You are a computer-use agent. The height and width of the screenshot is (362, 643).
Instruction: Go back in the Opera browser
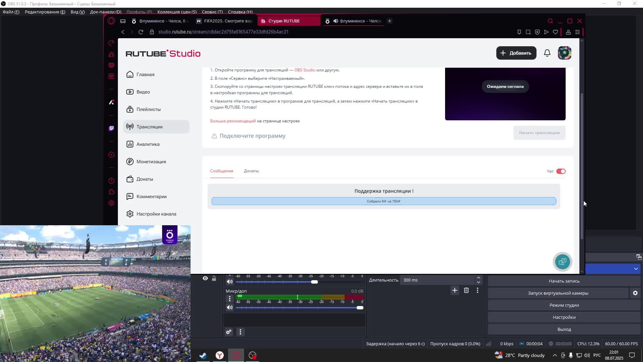tap(123, 32)
